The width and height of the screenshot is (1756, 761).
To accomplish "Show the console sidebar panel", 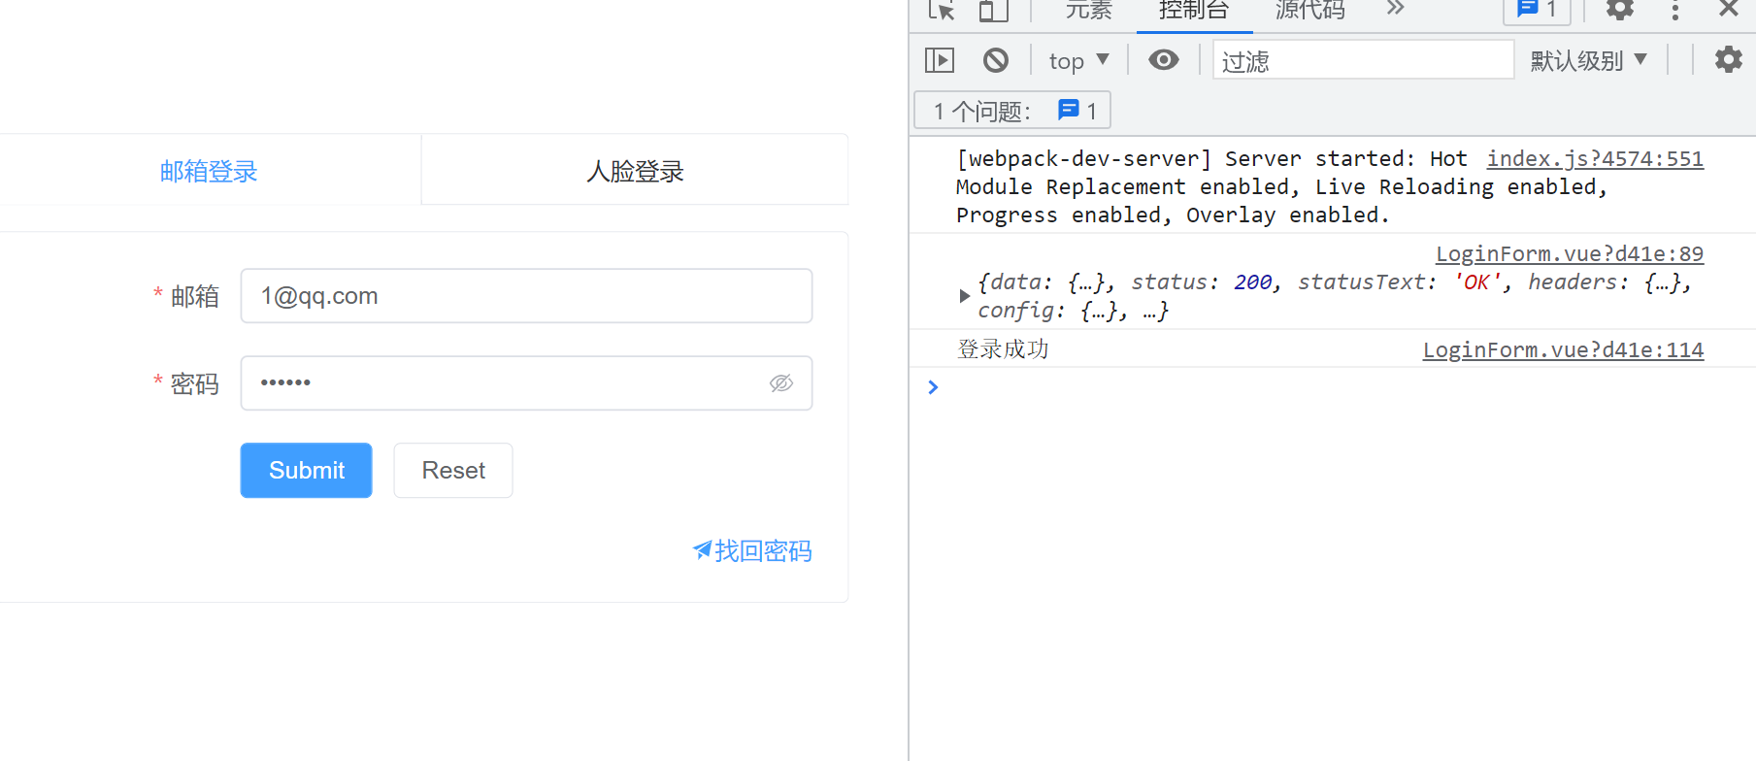I will pos(940,60).
